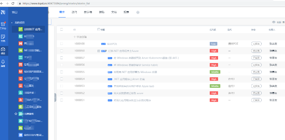
Task: Toggle the eye view icon
Action: [273, 22]
